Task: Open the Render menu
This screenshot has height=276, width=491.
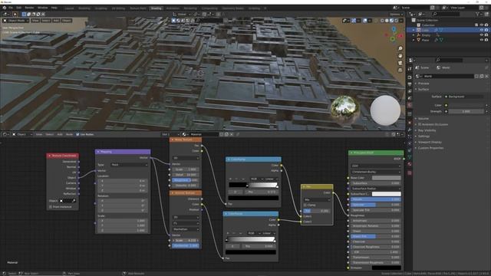Action: point(29,8)
